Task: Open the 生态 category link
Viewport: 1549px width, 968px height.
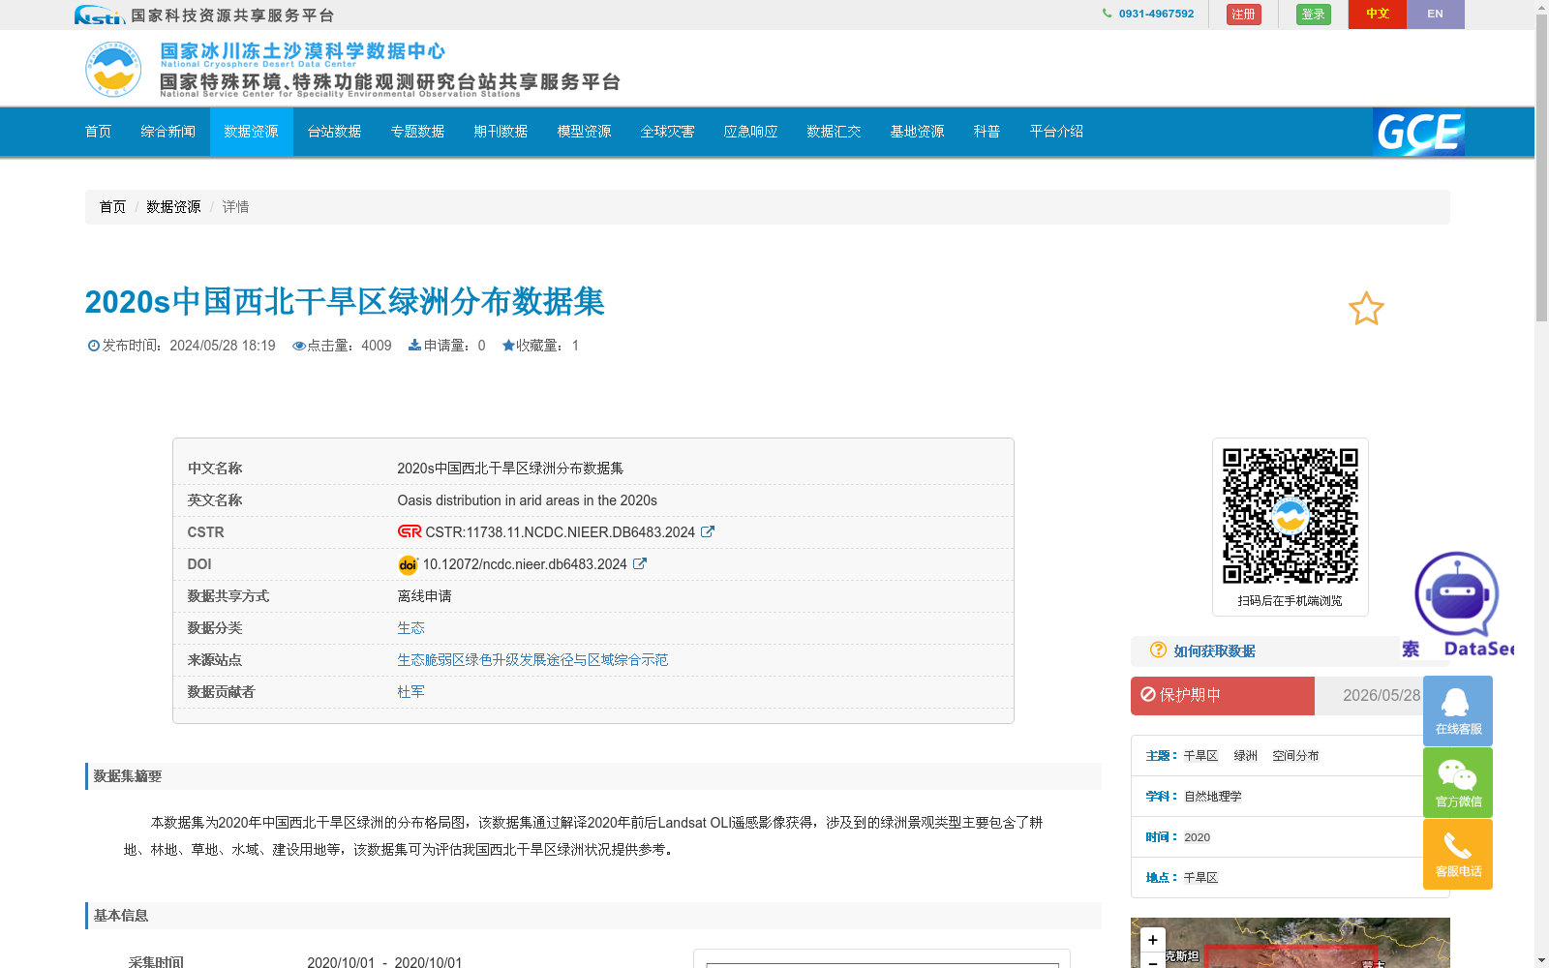Action: pyautogui.click(x=410, y=627)
